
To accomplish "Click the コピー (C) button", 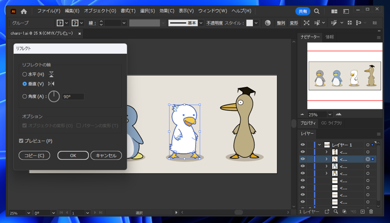I will [34, 156].
